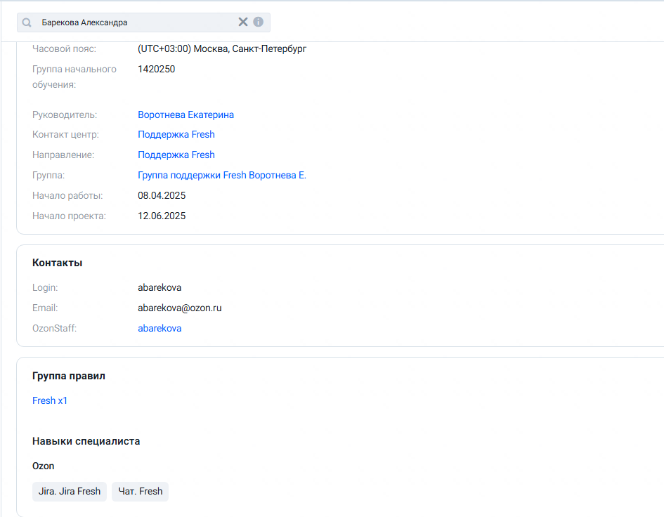Click the Контакты section heading

click(x=57, y=263)
